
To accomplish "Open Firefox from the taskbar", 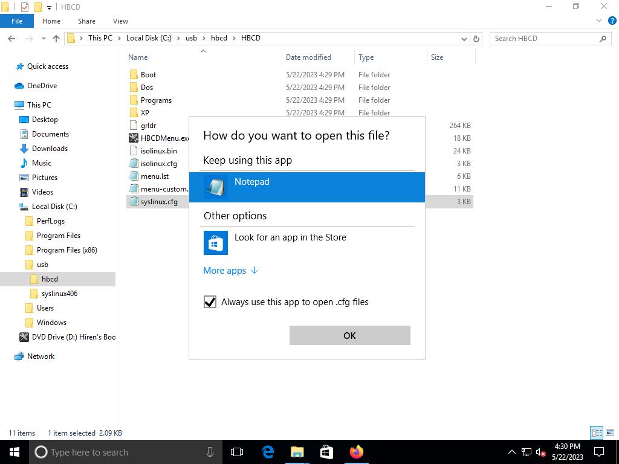I will [x=356, y=452].
